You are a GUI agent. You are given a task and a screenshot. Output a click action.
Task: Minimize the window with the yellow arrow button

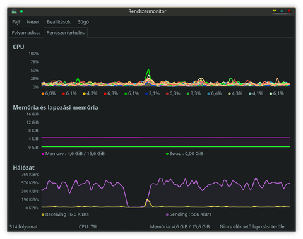click(x=275, y=11)
